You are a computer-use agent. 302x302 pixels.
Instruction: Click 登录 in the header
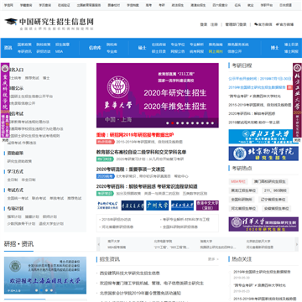tap(204, 24)
